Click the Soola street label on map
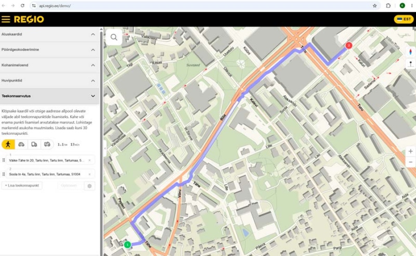This screenshot has width=416, height=256. point(283,110)
